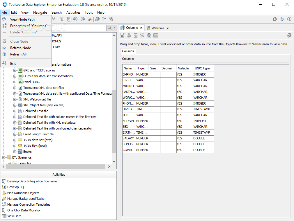Click the structure form icon in the Columns toolbar
Image resolution: width=294 pixels, height=221 pixels.
coord(136,35)
